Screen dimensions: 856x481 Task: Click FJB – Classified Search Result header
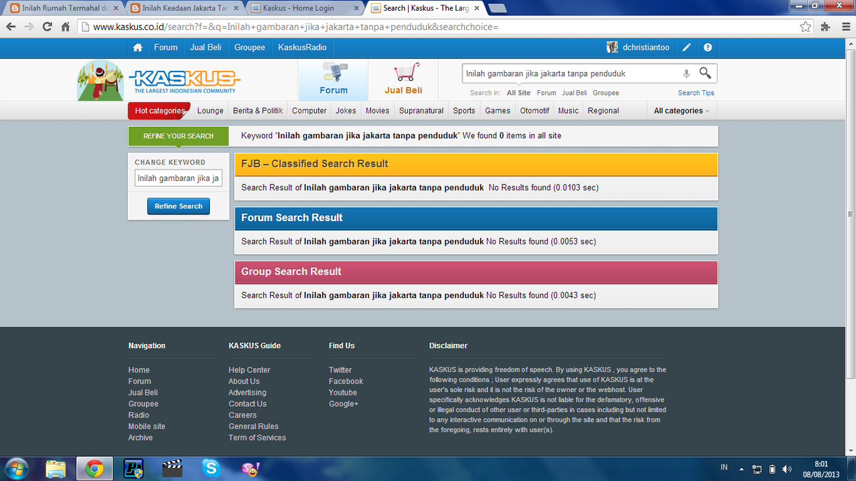(476, 164)
